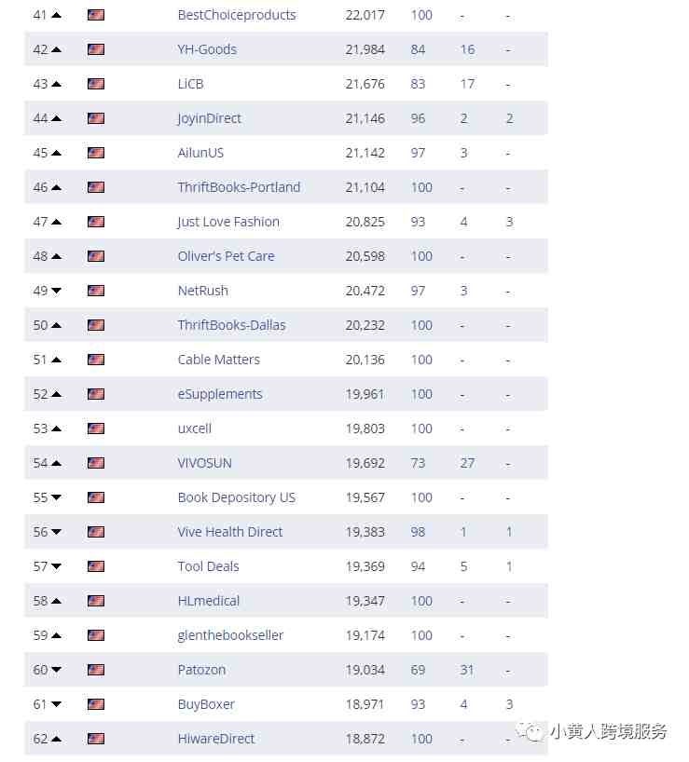Screen dimensions: 689x762
Task: Click the US flag icon next to VIVOSUN
Action: tap(96, 463)
